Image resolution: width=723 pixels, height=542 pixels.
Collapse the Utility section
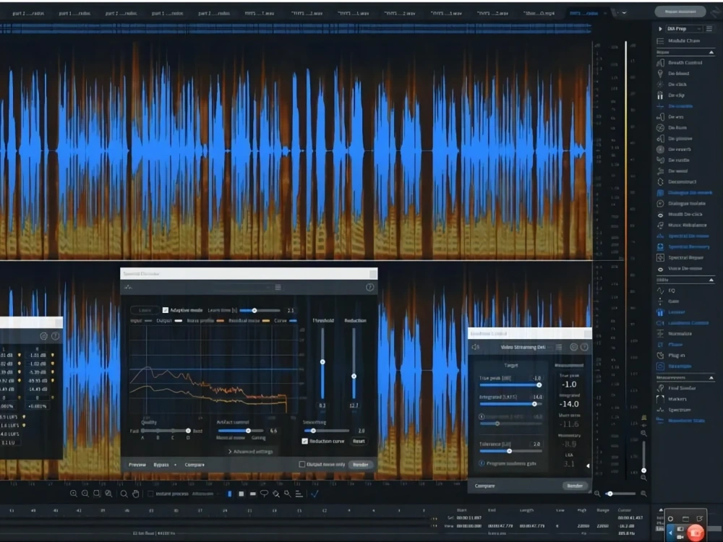click(711, 280)
